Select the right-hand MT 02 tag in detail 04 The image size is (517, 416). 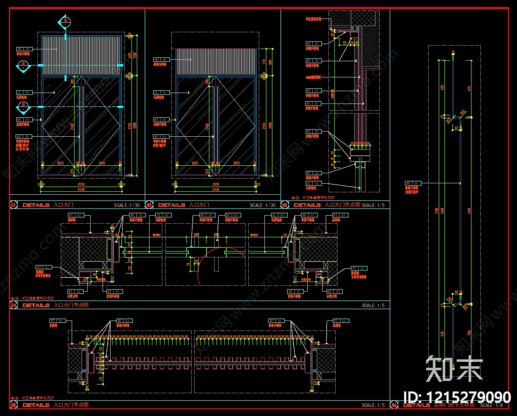[335, 292]
